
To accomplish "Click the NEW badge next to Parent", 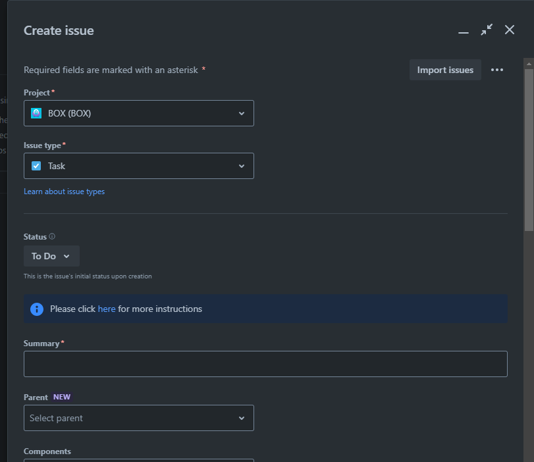I will click(62, 397).
